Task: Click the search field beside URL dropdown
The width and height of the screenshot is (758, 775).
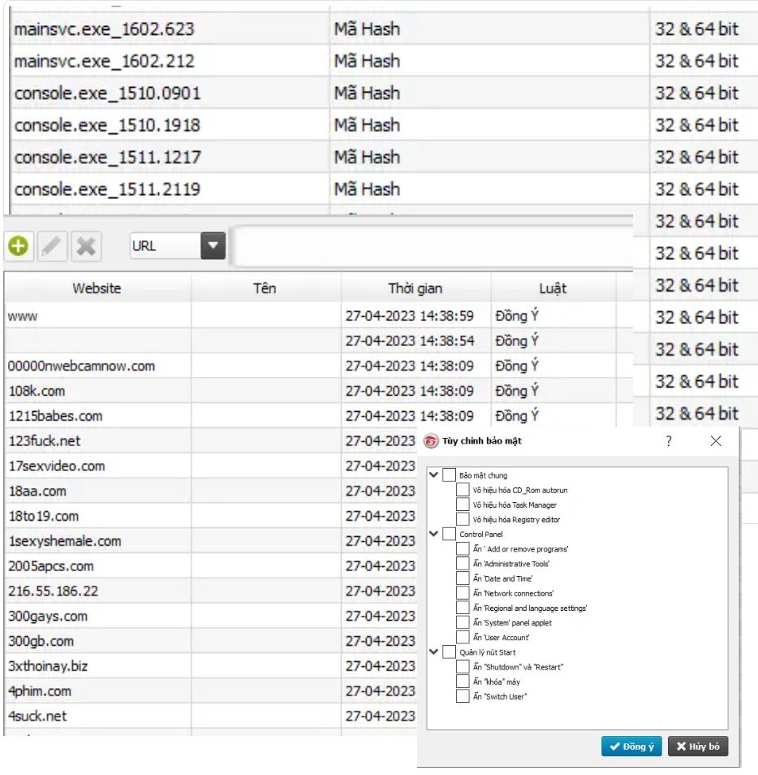Action: click(x=430, y=245)
